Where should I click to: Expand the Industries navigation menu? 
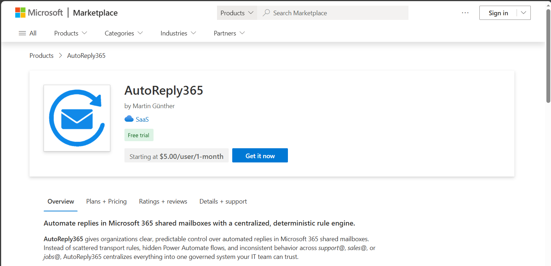pos(178,33)
